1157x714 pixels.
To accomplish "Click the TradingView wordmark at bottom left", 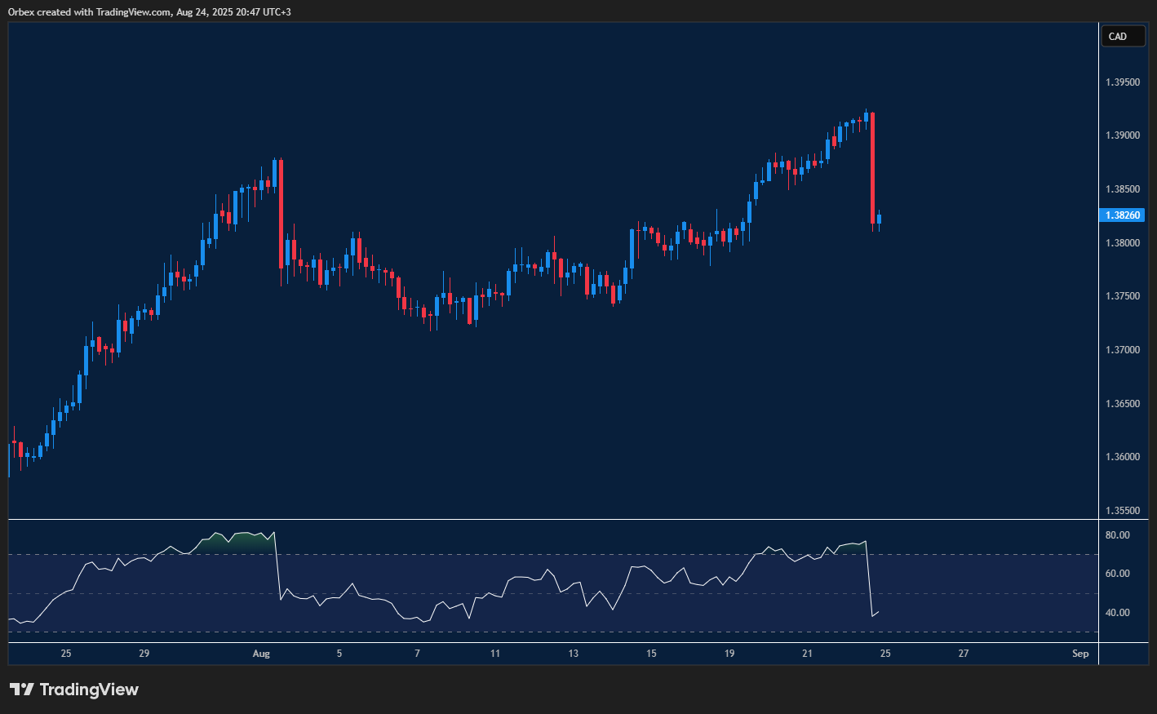I will (x=90, y=689).
